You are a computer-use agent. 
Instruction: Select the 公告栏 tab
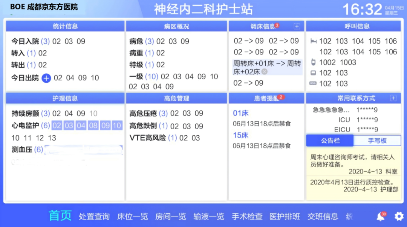pyautogui.click(x=330, y=141)
